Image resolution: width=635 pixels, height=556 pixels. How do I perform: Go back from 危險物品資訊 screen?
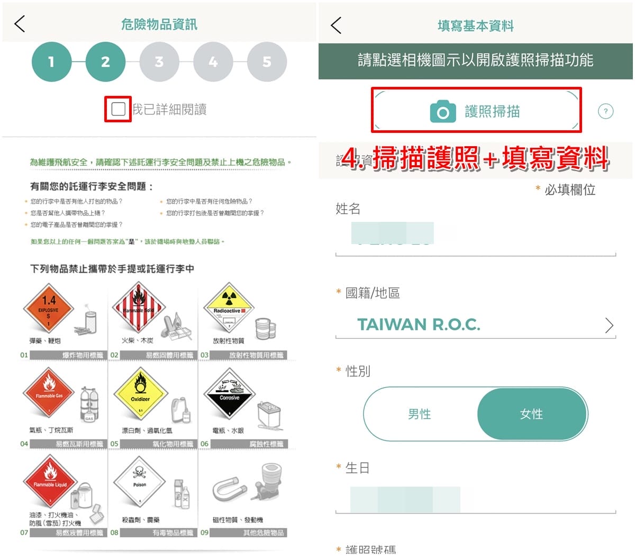[x=20, y=24]
